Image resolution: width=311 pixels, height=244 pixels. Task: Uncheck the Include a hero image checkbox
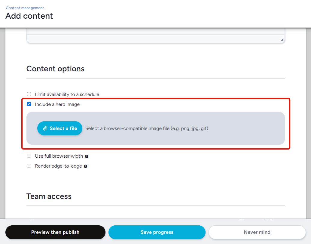pos(29,104)
